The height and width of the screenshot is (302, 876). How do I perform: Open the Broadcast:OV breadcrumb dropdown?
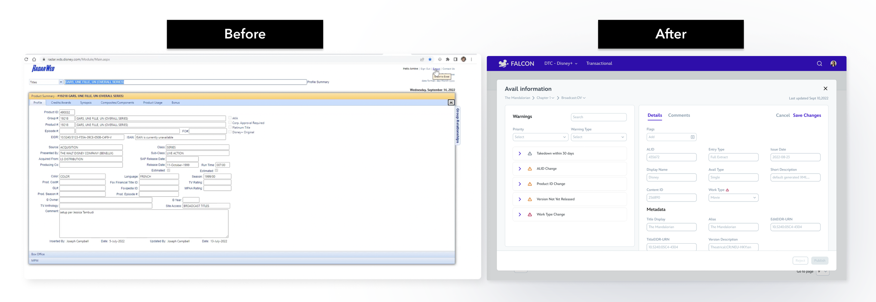pyautogui.click(x=573, y=98)
